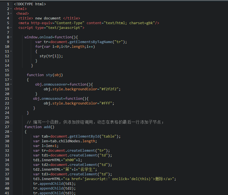Click gutter line number 7
228x195 pixels.
tap(8, 32)
